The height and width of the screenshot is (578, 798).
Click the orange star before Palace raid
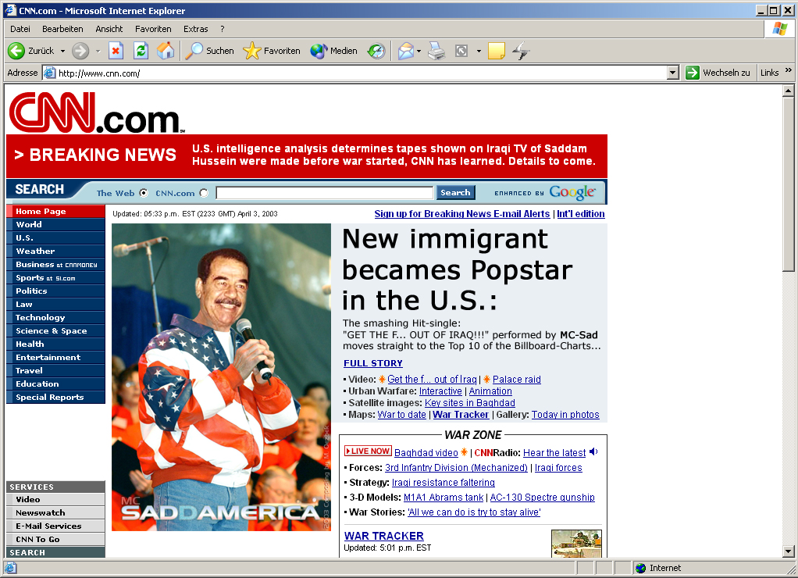coord(486,379)
